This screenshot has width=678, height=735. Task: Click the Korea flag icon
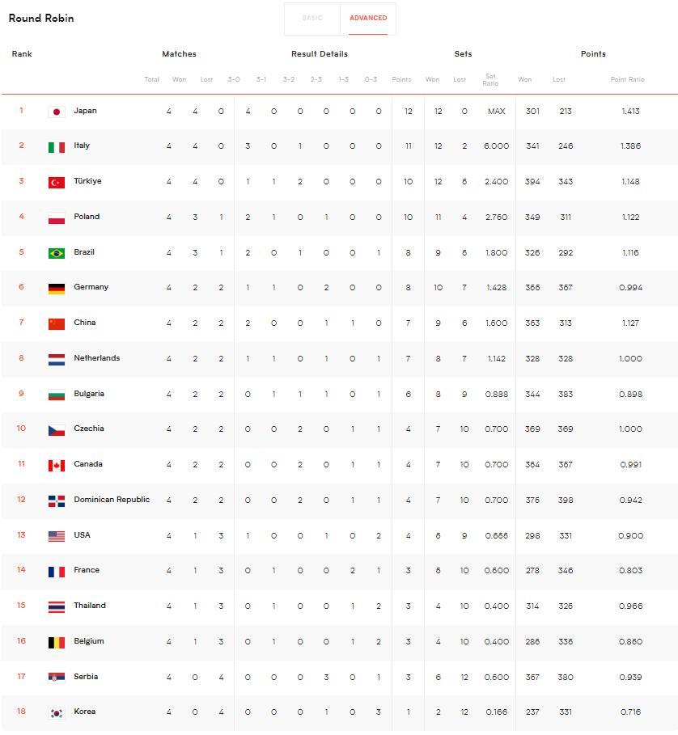pyautogui.click(x=57, y=713)
